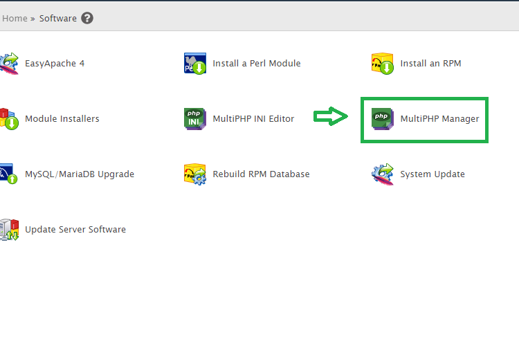Open the MultiPHP Manager php icon
The width and height of the screenshot is (519, 346).
pos(382,118)
